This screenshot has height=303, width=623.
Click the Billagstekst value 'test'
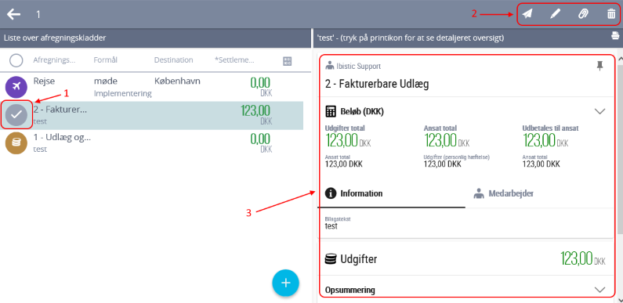[x=331, y=226]
